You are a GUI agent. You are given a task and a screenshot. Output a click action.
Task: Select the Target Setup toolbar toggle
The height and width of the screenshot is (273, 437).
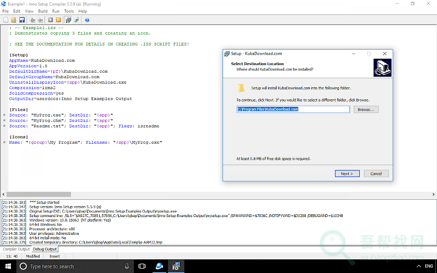[68, 20]
